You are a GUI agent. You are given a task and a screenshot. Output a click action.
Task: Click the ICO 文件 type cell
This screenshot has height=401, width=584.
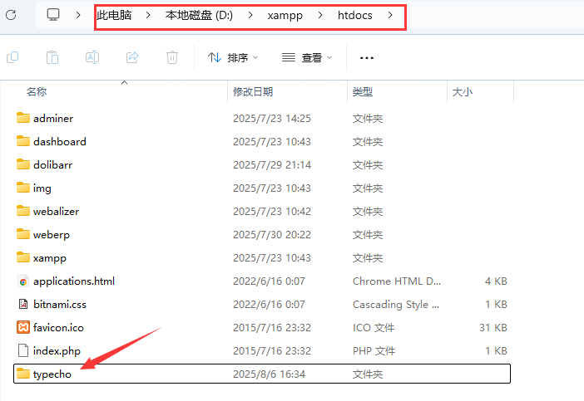374,327
